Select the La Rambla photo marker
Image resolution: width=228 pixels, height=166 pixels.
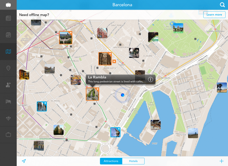point(92,94)
